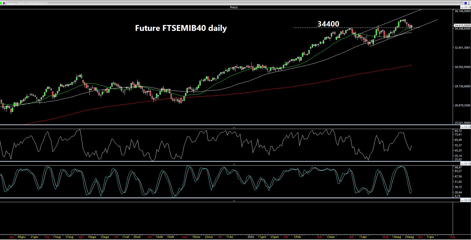
Task: Click the 10ago date label
Action: click(92, 237)
